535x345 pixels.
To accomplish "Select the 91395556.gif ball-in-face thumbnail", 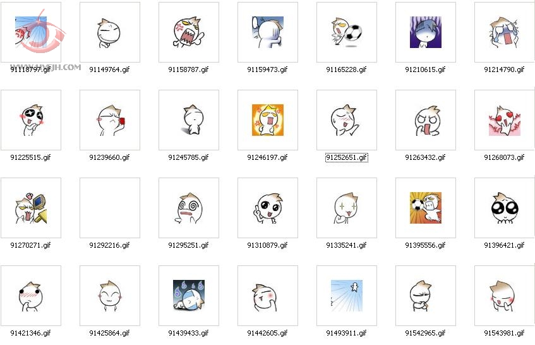I will point(426,208).
